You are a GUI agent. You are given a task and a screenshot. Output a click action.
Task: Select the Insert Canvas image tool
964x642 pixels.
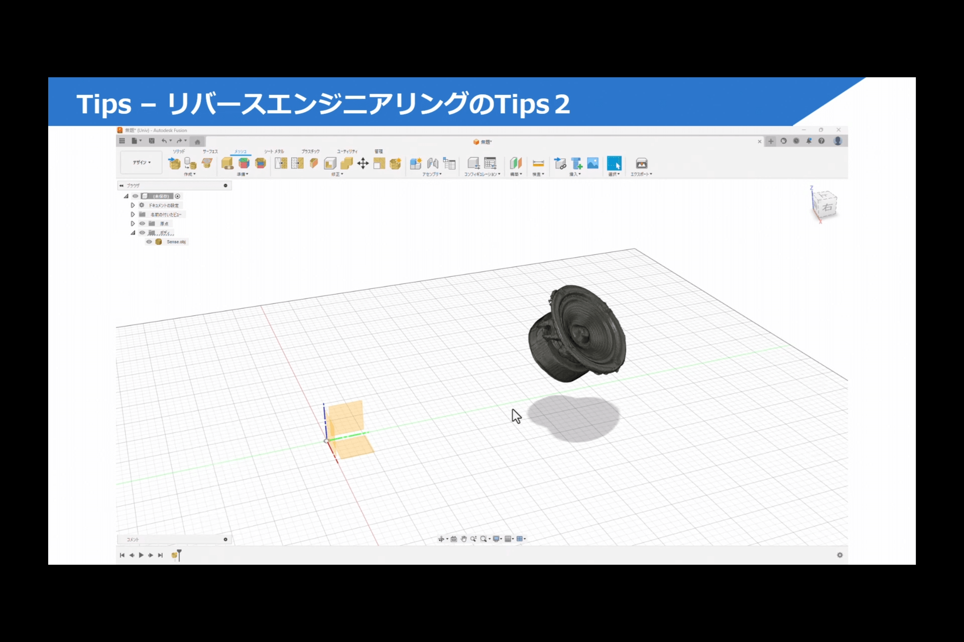[593, 163]
